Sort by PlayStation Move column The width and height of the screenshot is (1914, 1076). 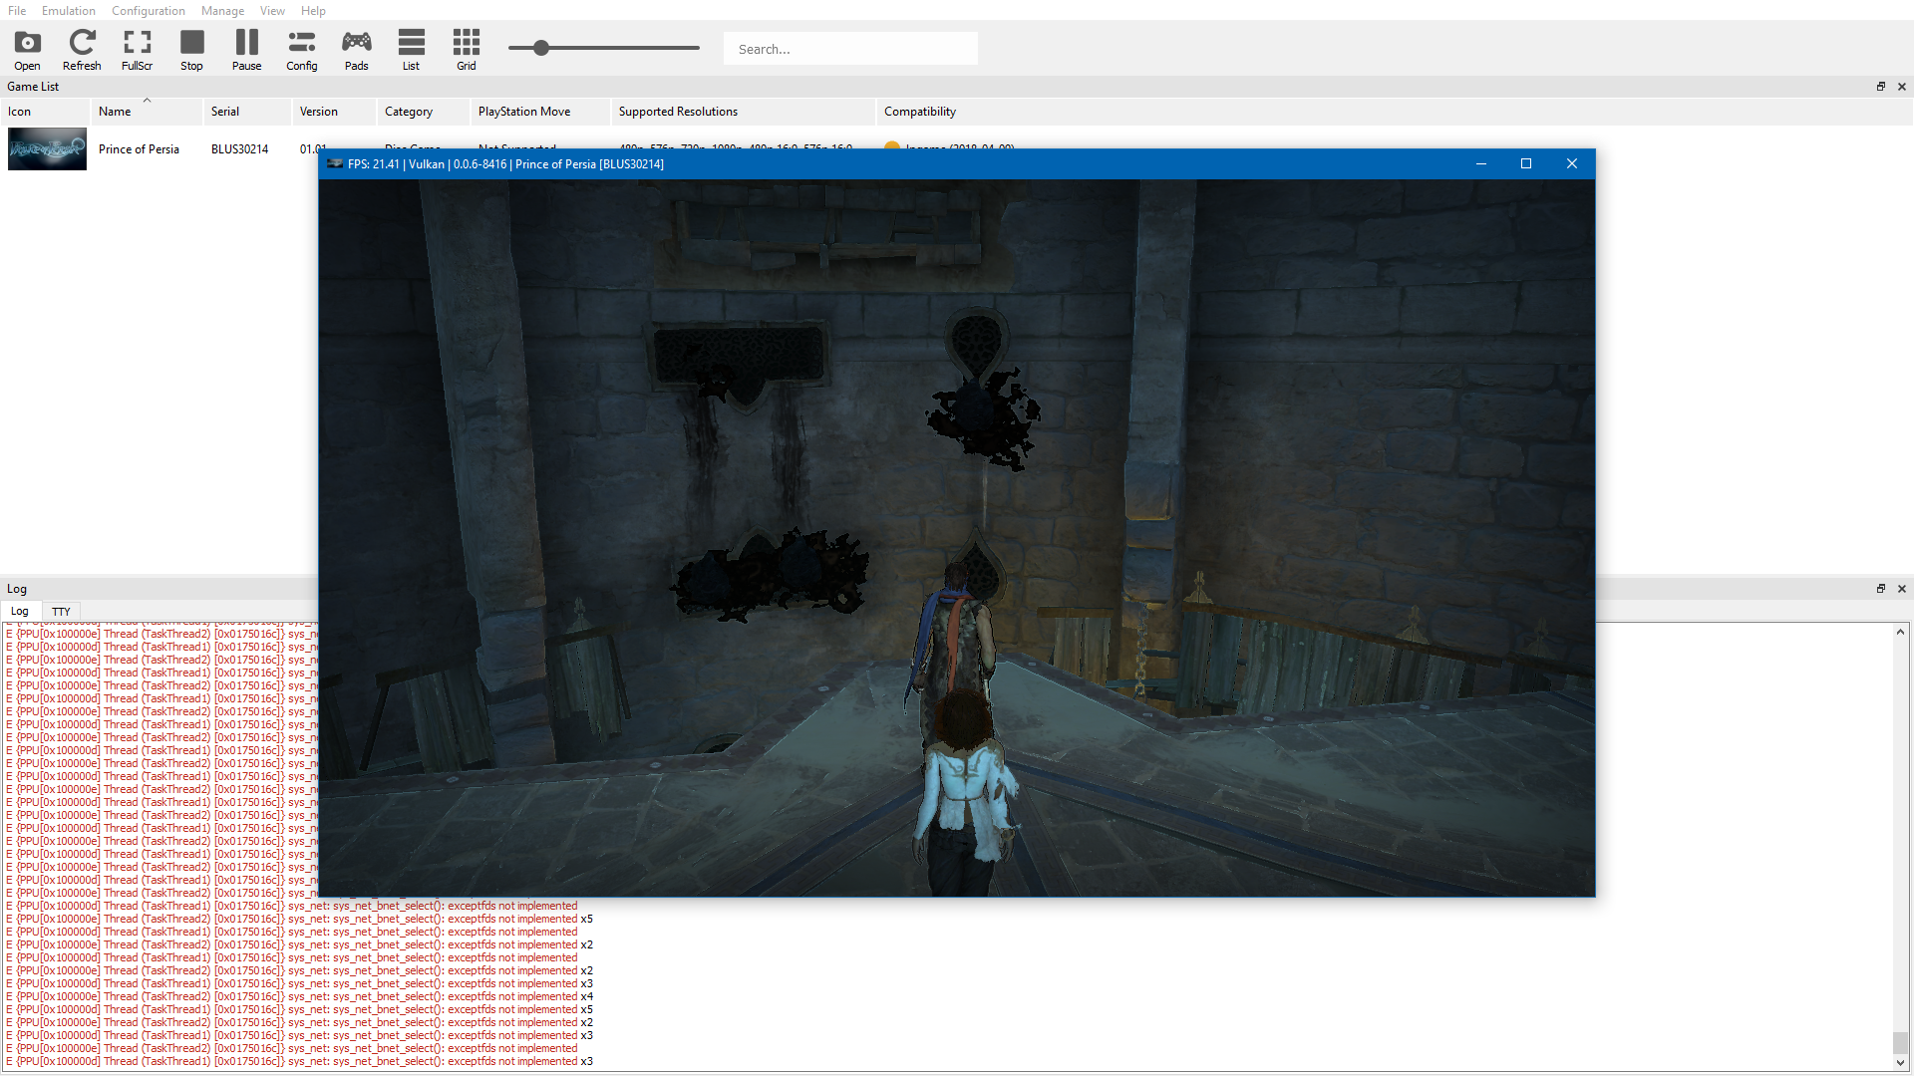[540, 112]
